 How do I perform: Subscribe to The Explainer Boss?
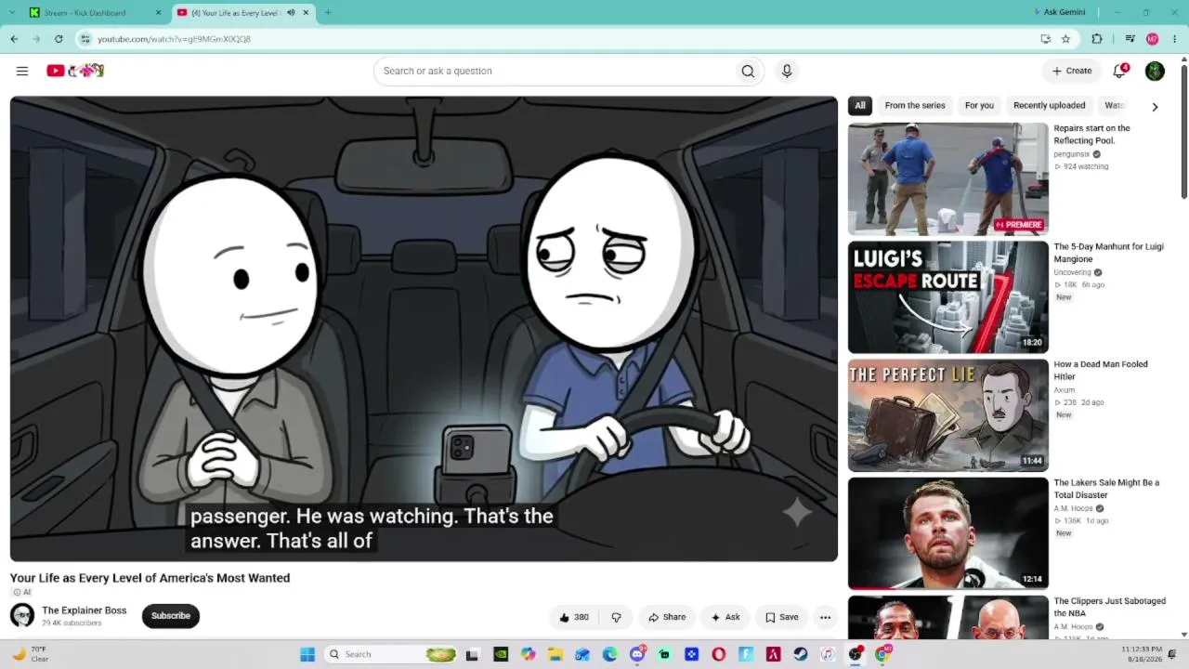pos(171,616)
